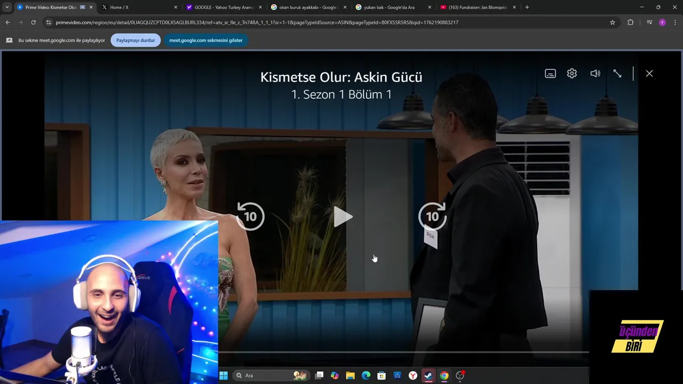
Task: Expand the tab search dropdown arrow
Action: click(7, 7)
